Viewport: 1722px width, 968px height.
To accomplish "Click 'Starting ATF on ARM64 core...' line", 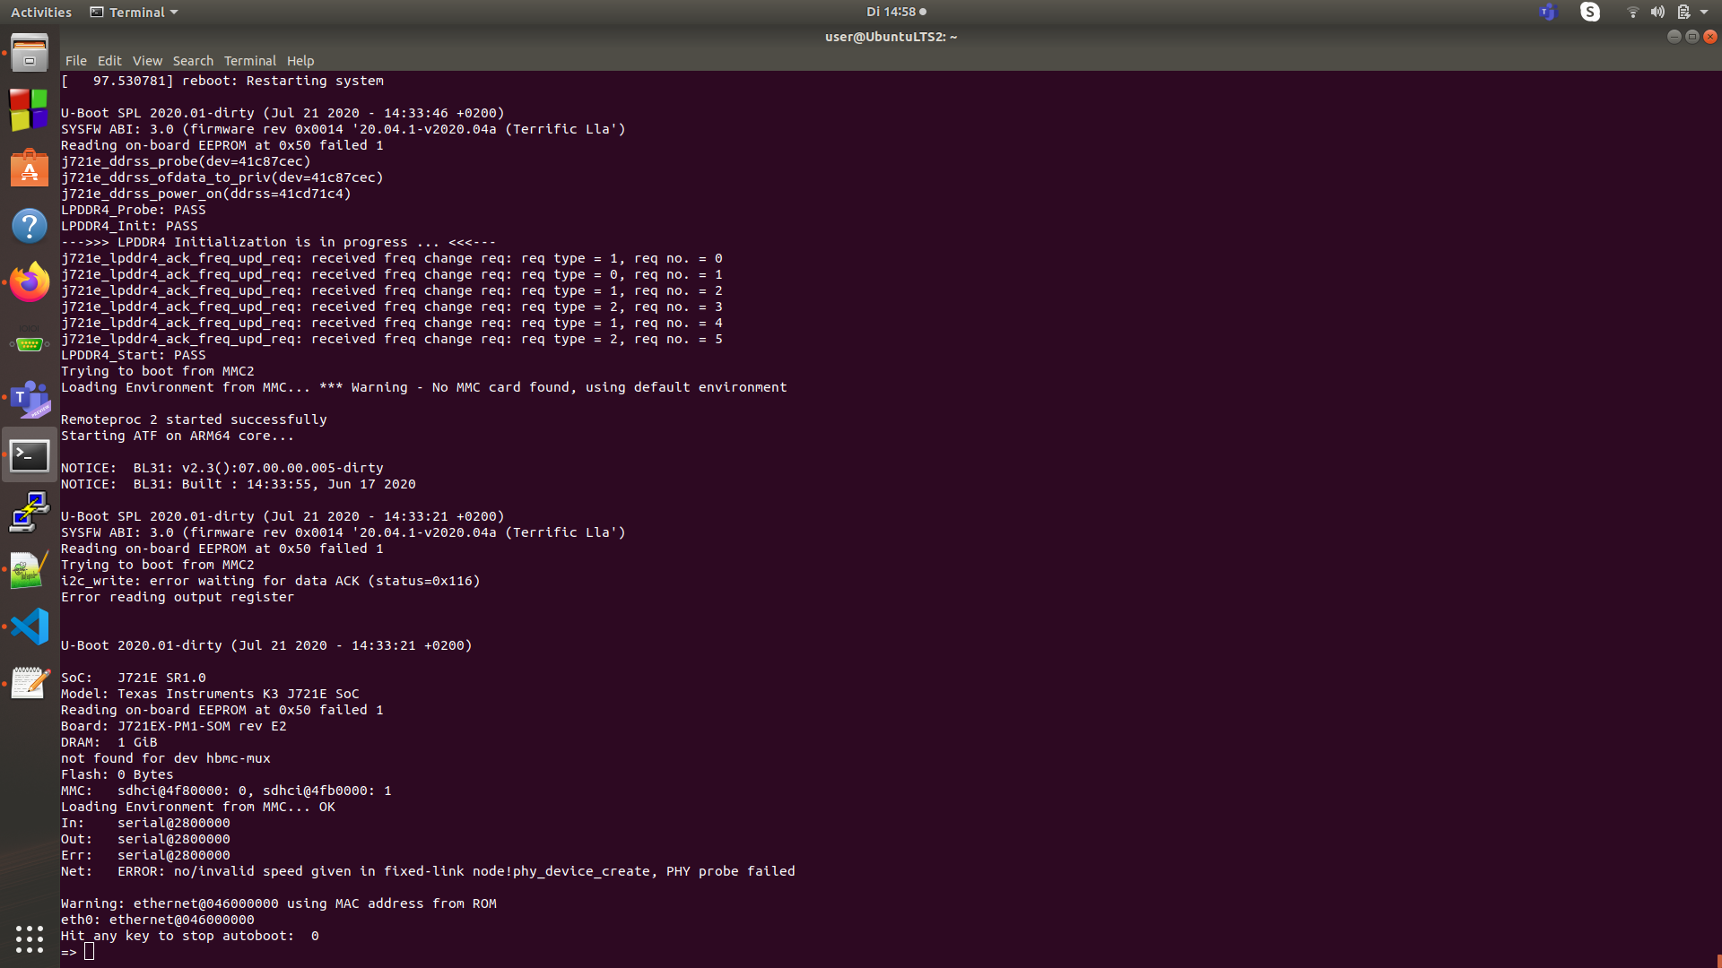I will (x=178, y=436).
